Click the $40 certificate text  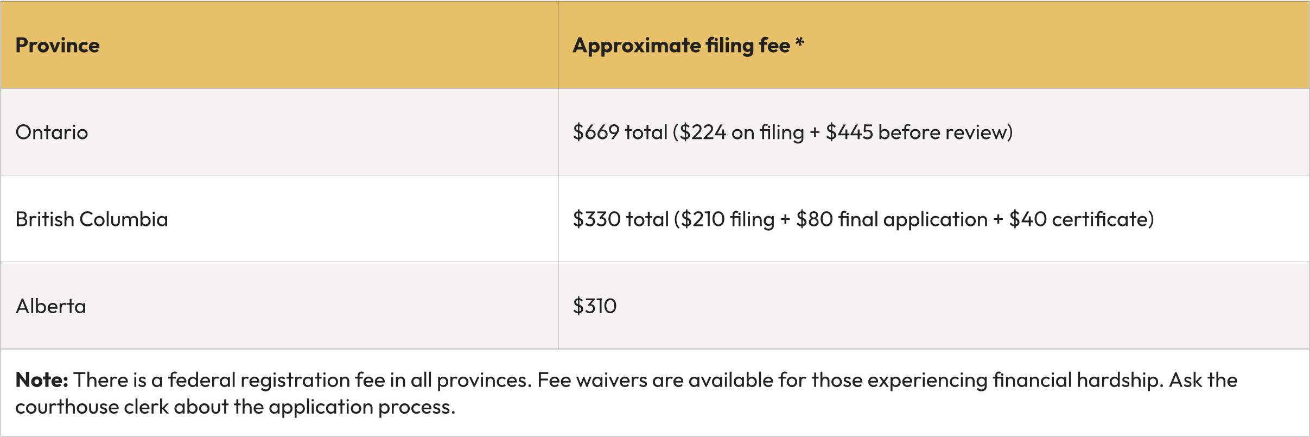[x=1080, y=219]
